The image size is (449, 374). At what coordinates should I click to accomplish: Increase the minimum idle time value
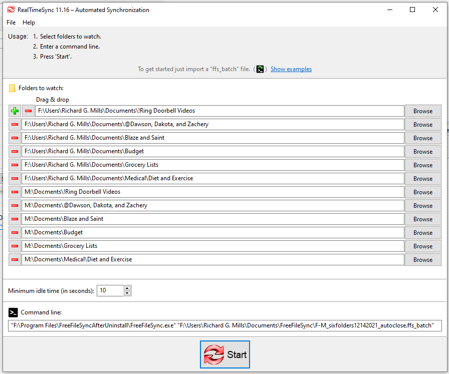(x=127, y=288)
